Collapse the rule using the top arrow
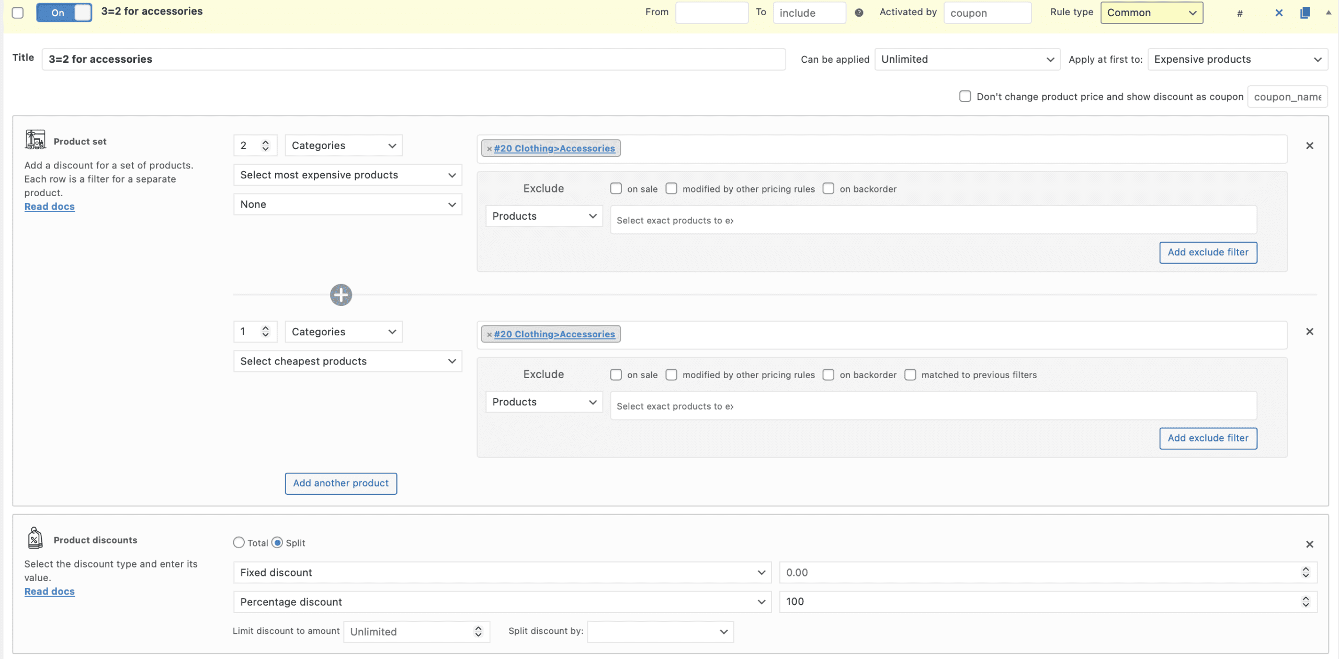This screenshot has height=659, width=1339. click(1328, 13)
